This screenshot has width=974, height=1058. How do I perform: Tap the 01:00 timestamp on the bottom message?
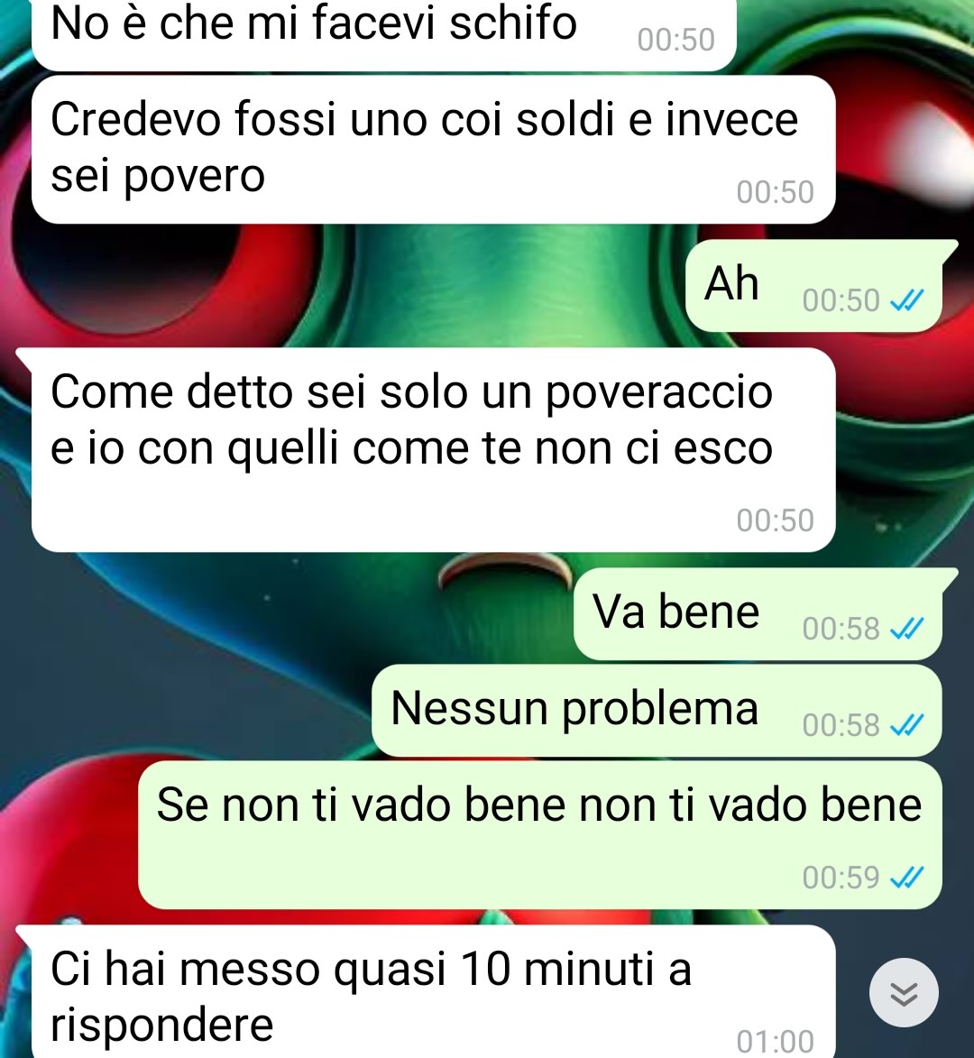click(x=775, y=1042)
